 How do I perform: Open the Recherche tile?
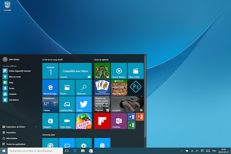(84, 87)
